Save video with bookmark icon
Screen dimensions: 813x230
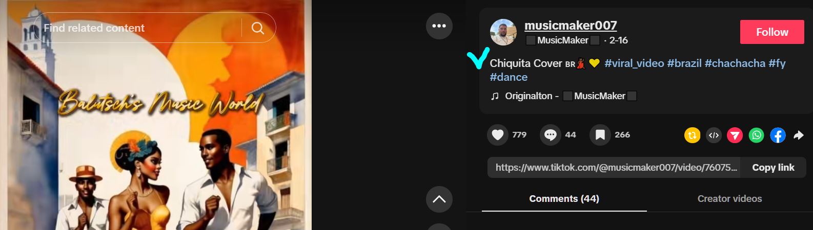click(x=600, y=135)
